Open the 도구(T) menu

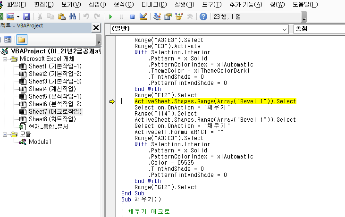click(211, 4)
